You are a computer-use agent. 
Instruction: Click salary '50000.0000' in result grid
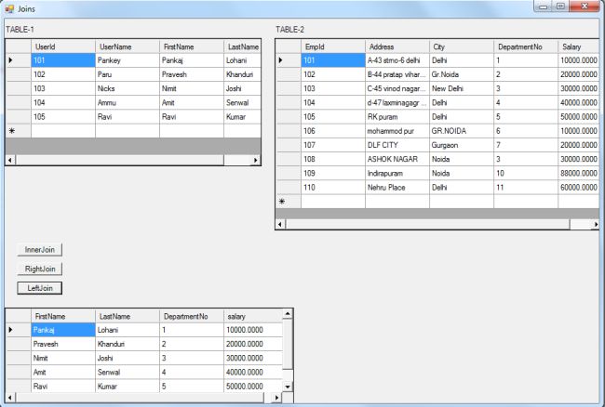tap(253, 387)
